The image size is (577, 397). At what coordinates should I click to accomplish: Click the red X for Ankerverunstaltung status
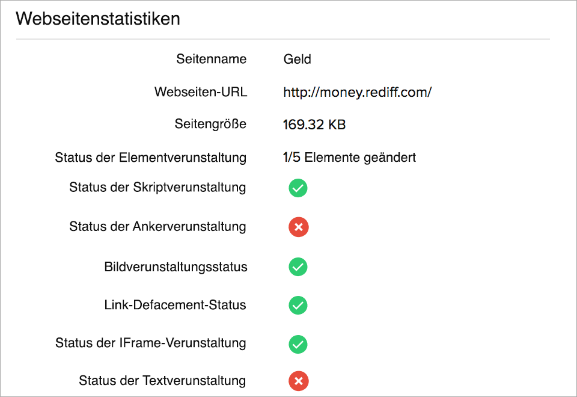[298, 227]
